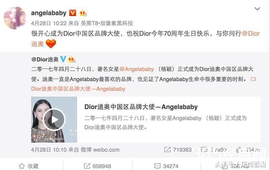Screen dimensions: 270x170
Task: Open the video card title Dior迪奥中国区品牌大使
Action: tap(141, 107)
